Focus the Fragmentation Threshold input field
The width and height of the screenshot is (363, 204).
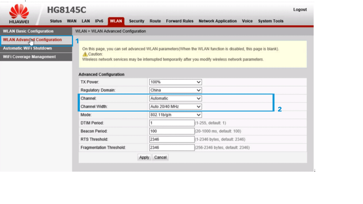click(172, 147)
